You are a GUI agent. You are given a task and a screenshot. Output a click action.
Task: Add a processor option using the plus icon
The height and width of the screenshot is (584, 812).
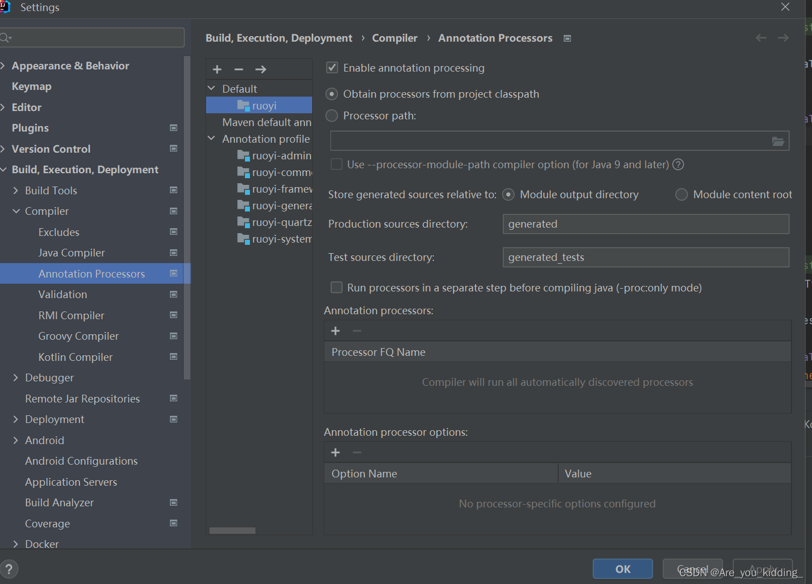[x=335, y=452]
